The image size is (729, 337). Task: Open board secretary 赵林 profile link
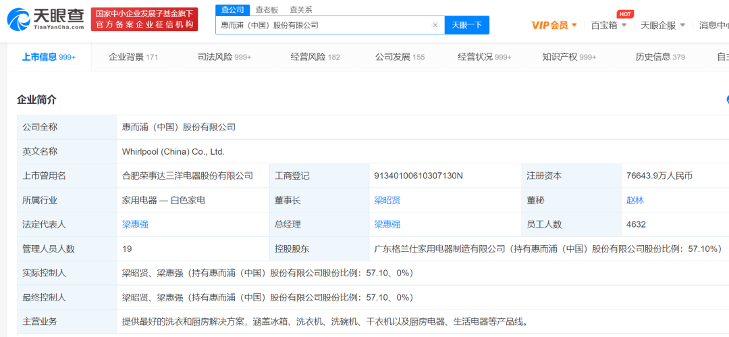click(635, 200)
